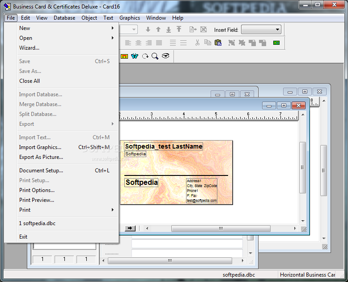
Task: Click the Horizontal Business Card status text
Action: pos(307,275)
